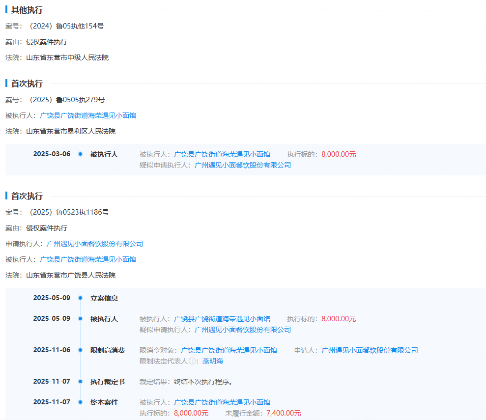Viewport: 486px width, 420px height.
Task: Open 被执行人 link in 终本案件 entry
Action: pyautogui.click(x=222, y=402)
